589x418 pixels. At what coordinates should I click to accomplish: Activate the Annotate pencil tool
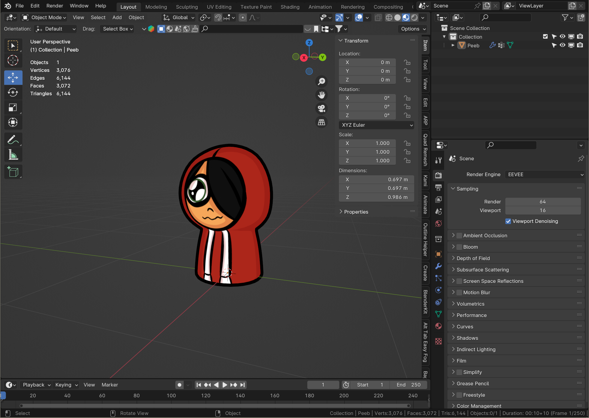(13, 140)
